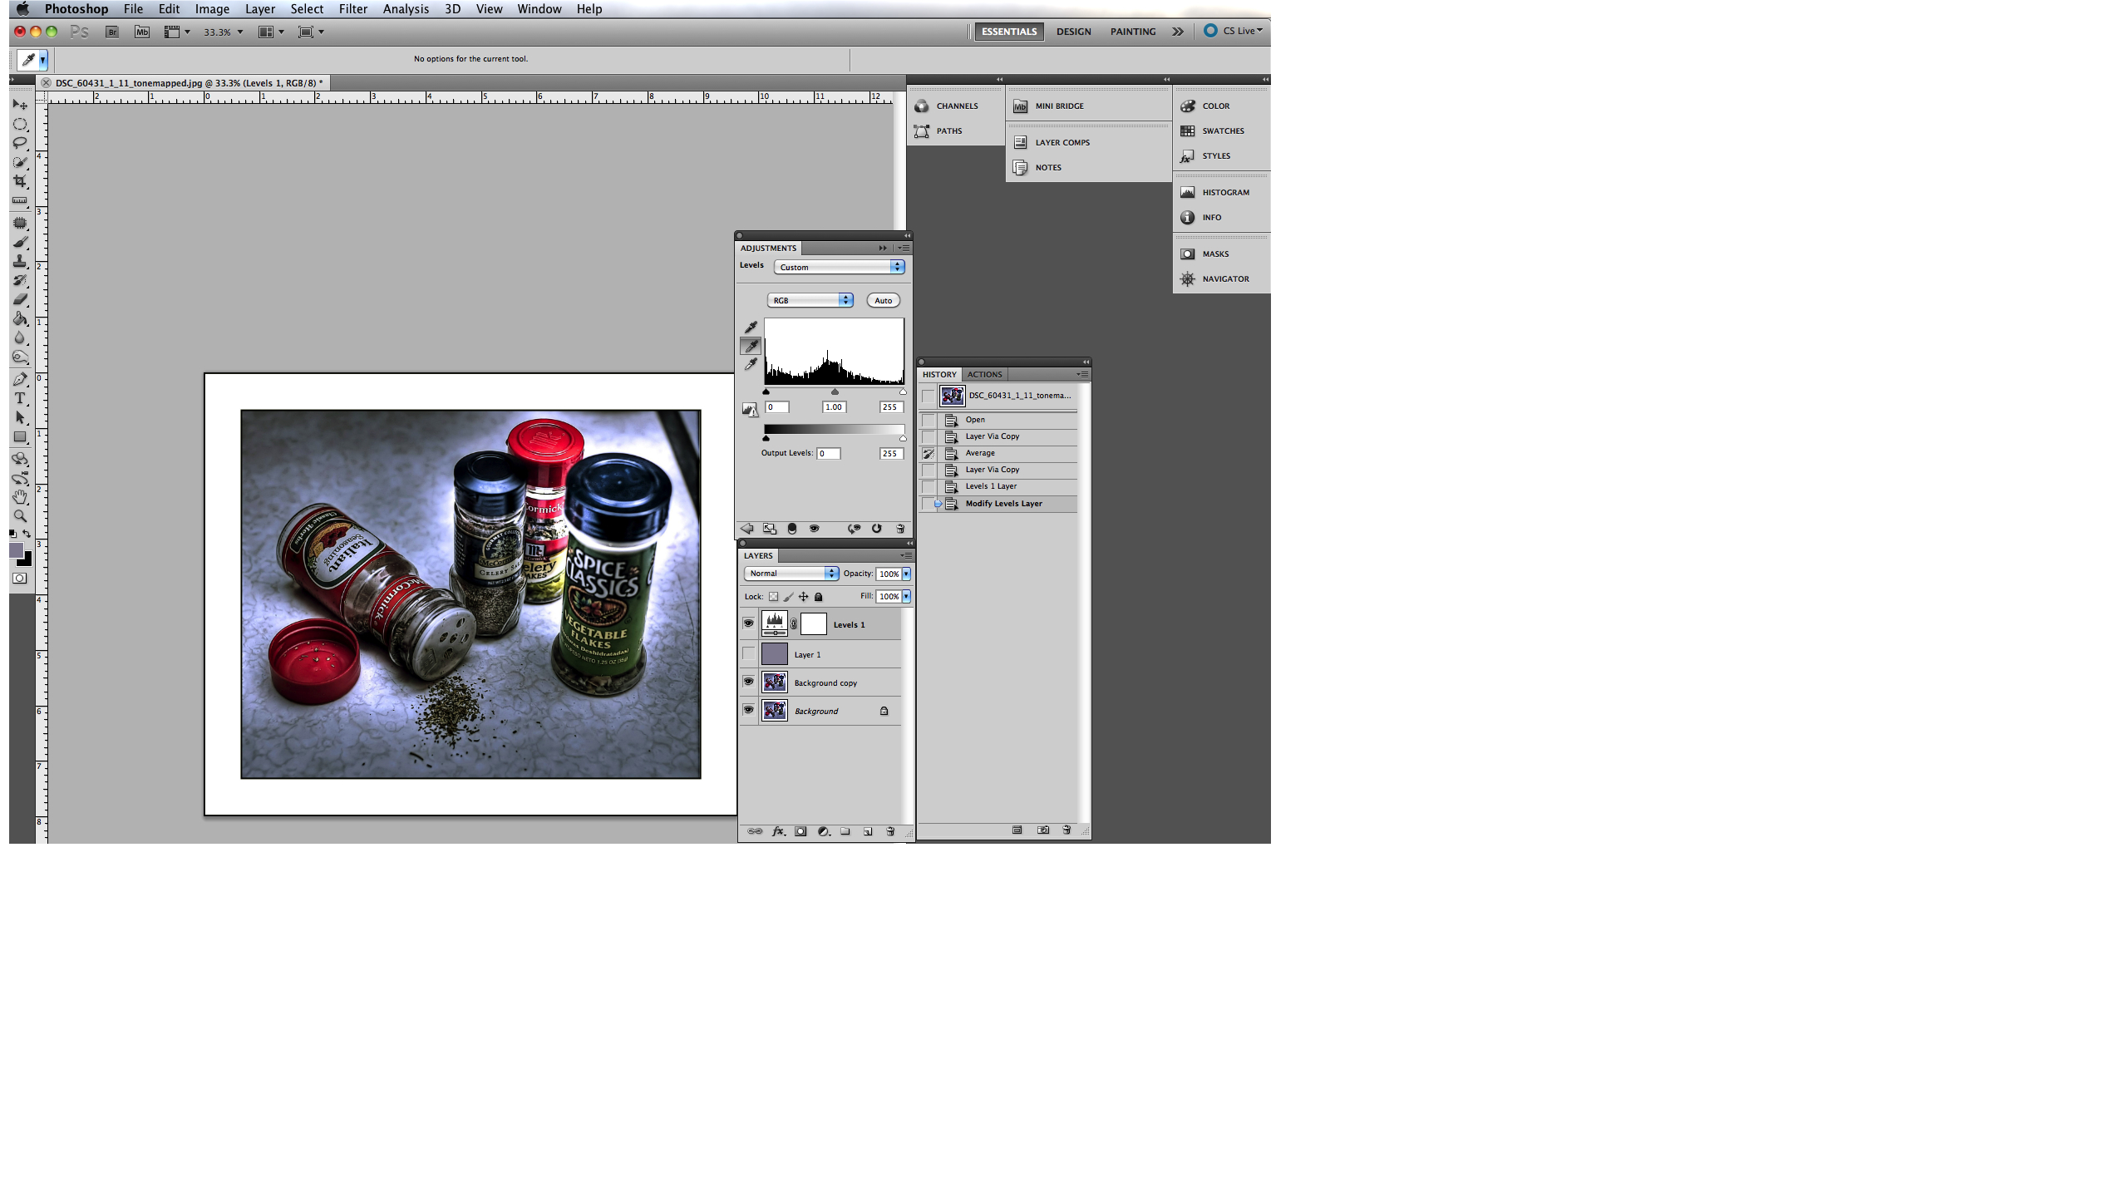
Task: Switch to the Actions tab
Action: pyautogui.click(x=984, y=374)
